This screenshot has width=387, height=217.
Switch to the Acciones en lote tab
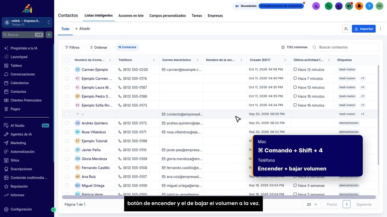(x=131, y=15)
